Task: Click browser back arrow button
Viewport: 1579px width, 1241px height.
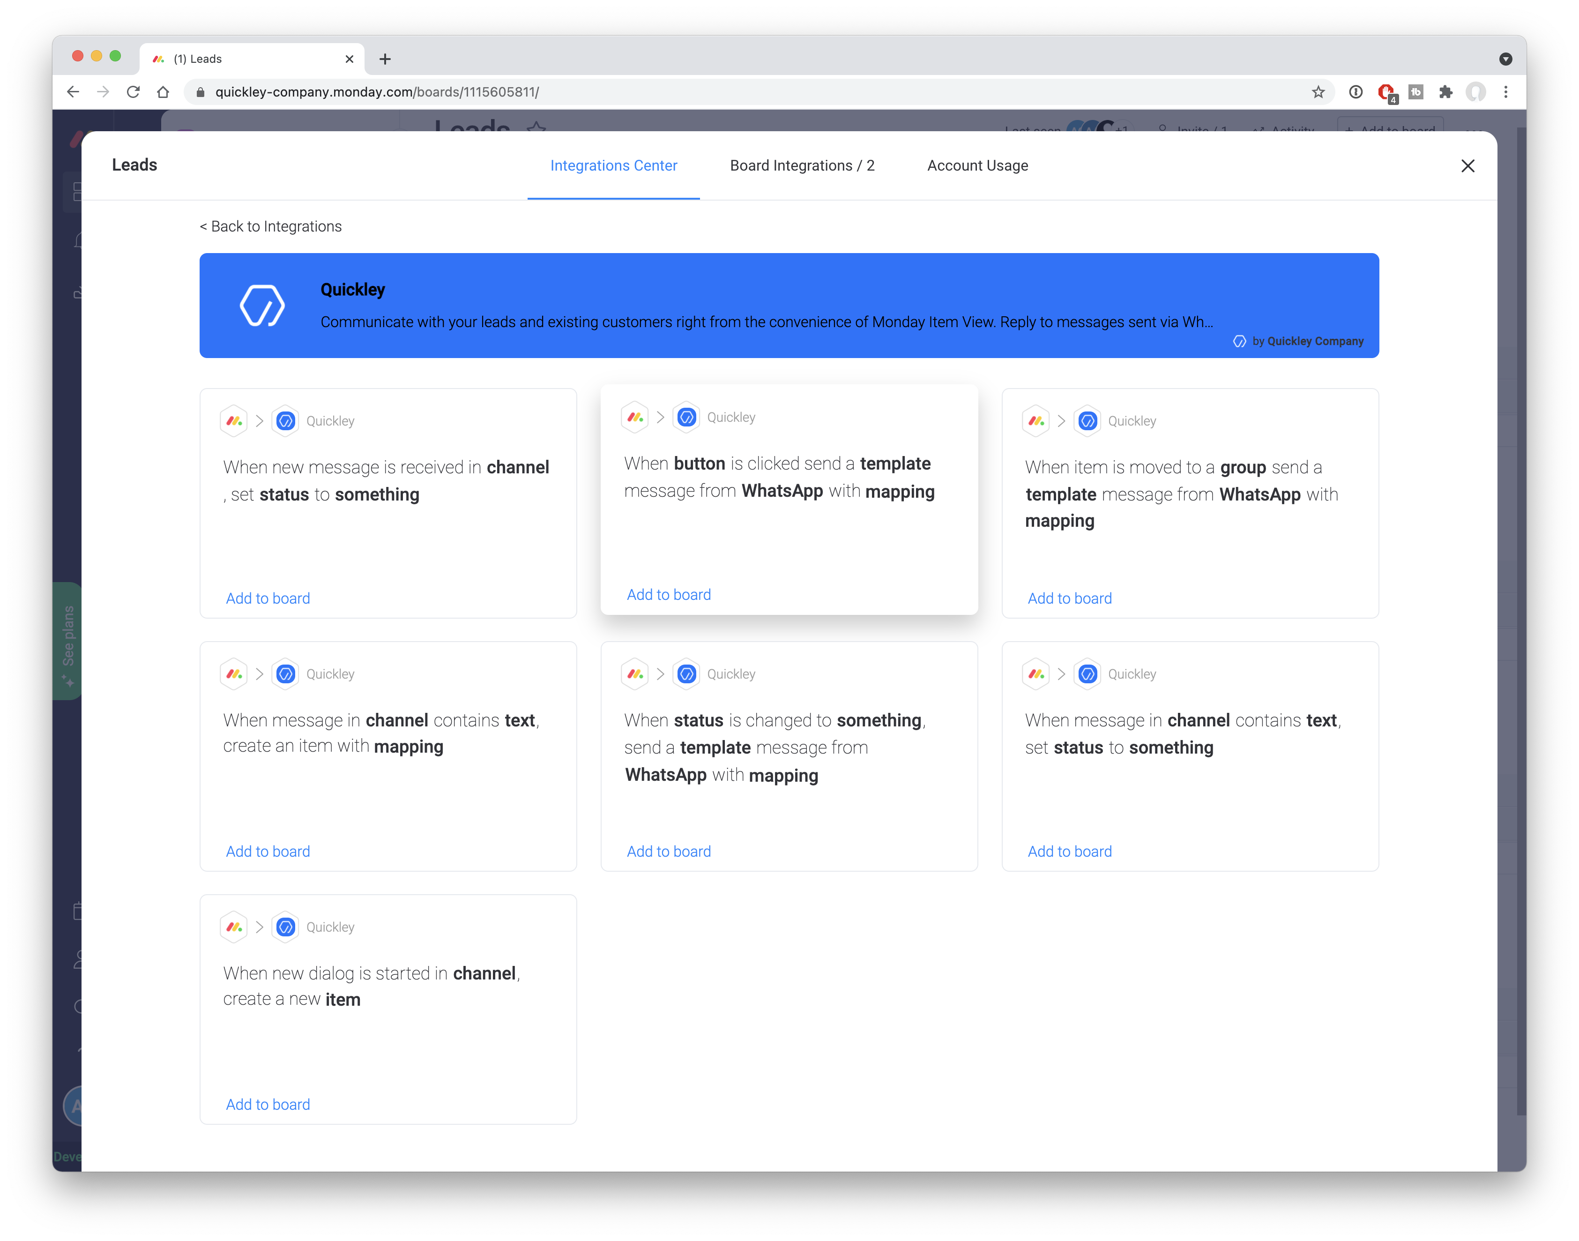Action: tap(73, 92)
